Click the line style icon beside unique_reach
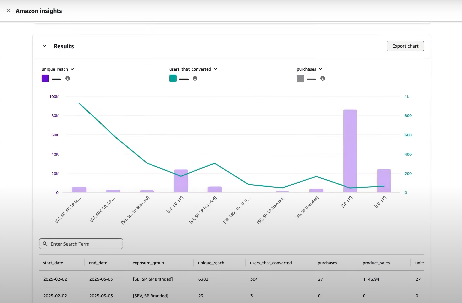The height and width of the screenshot is (303, 462). [x=56, y=79]
